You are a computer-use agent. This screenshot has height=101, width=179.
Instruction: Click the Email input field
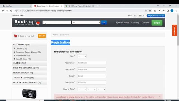tap(92, 76)
